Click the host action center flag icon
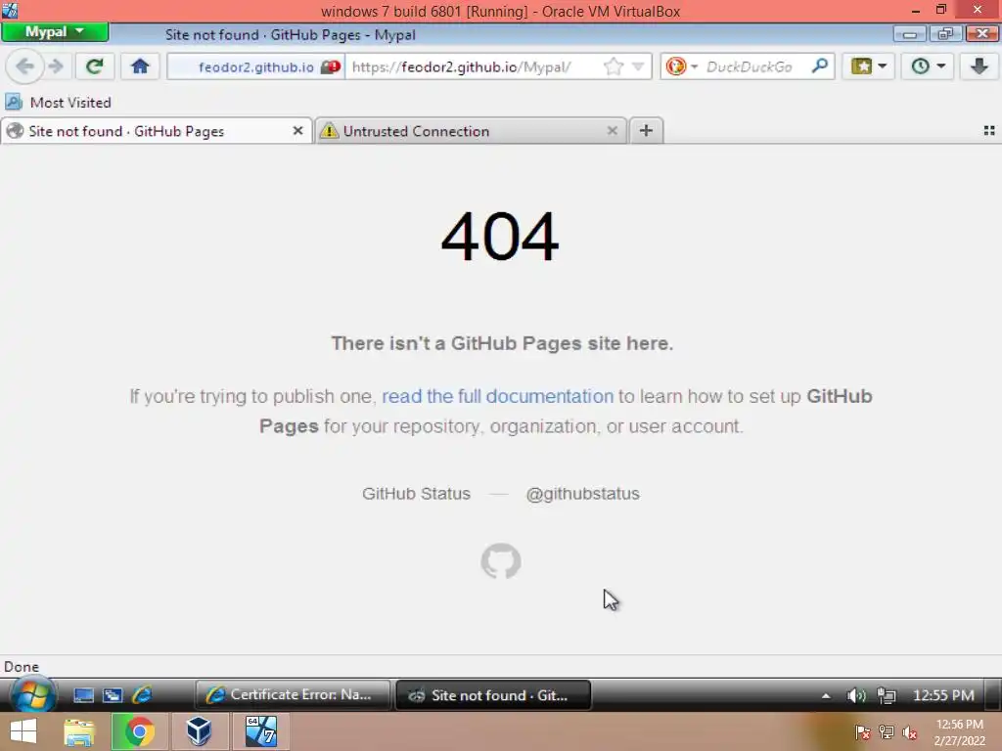 862,732
